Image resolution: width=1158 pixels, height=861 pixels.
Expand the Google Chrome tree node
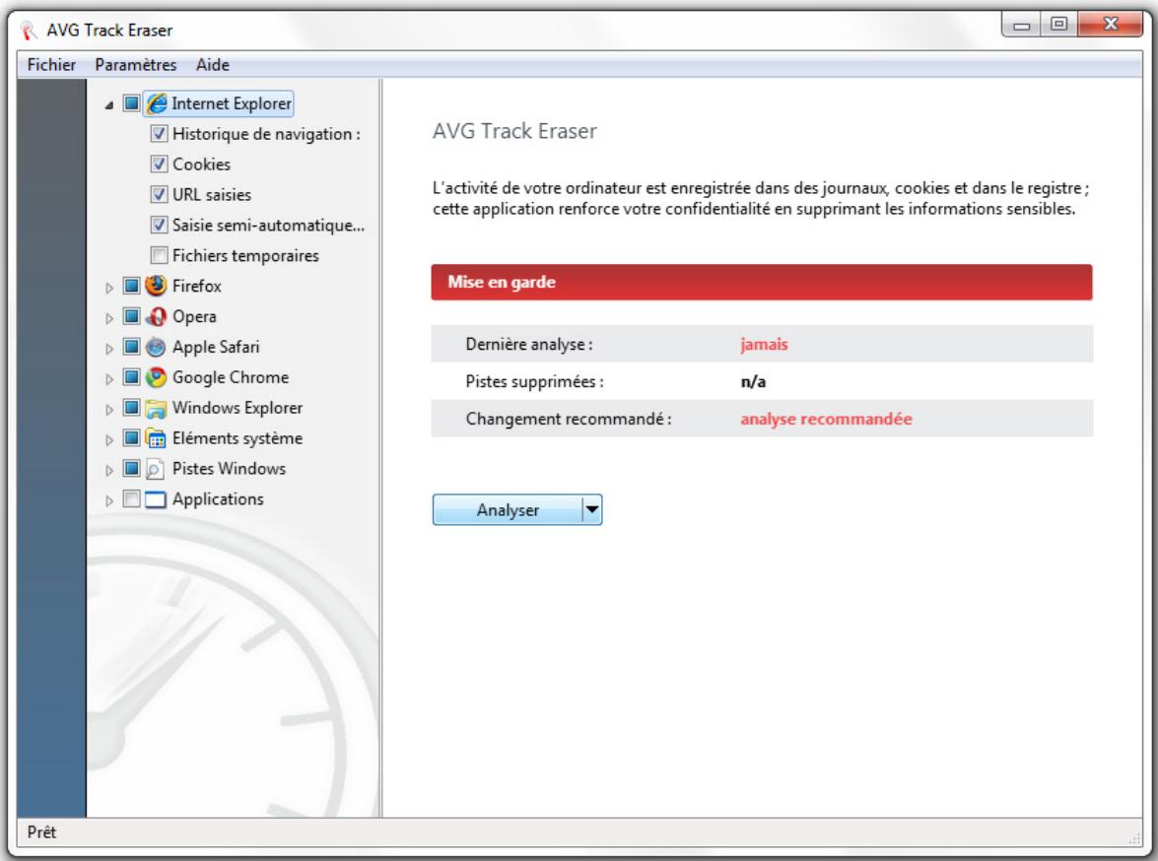[x=109, y=379]
